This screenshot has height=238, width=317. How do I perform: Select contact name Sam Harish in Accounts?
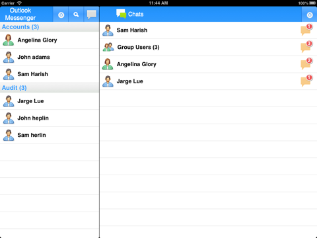tap(32, 74)
